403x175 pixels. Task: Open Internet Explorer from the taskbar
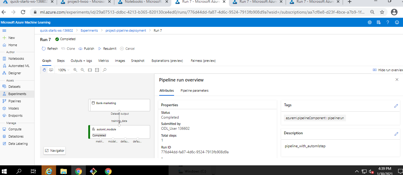[x=49, y=171]
